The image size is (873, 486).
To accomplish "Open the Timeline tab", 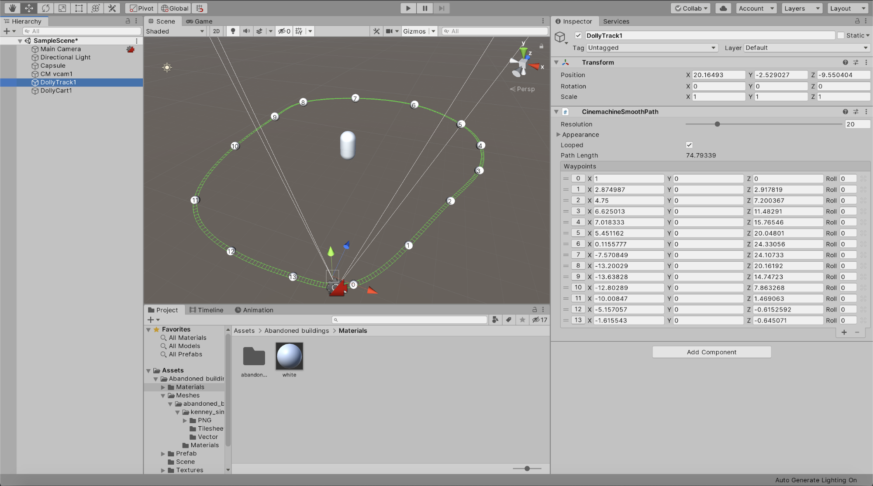I will (x=206, y=310).
